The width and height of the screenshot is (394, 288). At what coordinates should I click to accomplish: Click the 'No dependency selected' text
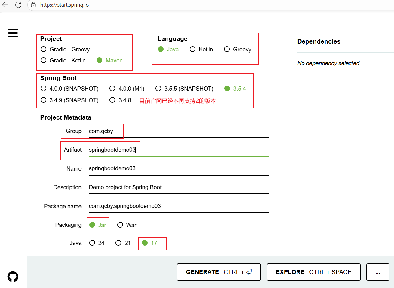(x=328, y=63)
